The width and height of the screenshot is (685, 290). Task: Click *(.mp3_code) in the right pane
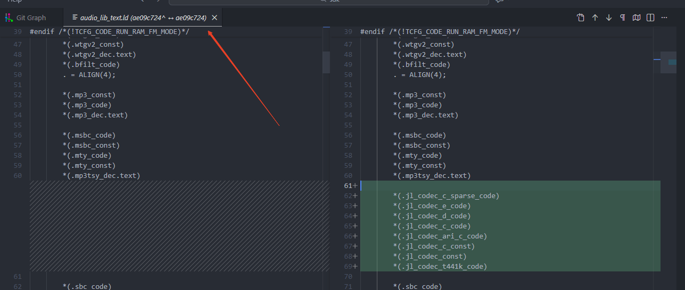(x=418, y=105)
